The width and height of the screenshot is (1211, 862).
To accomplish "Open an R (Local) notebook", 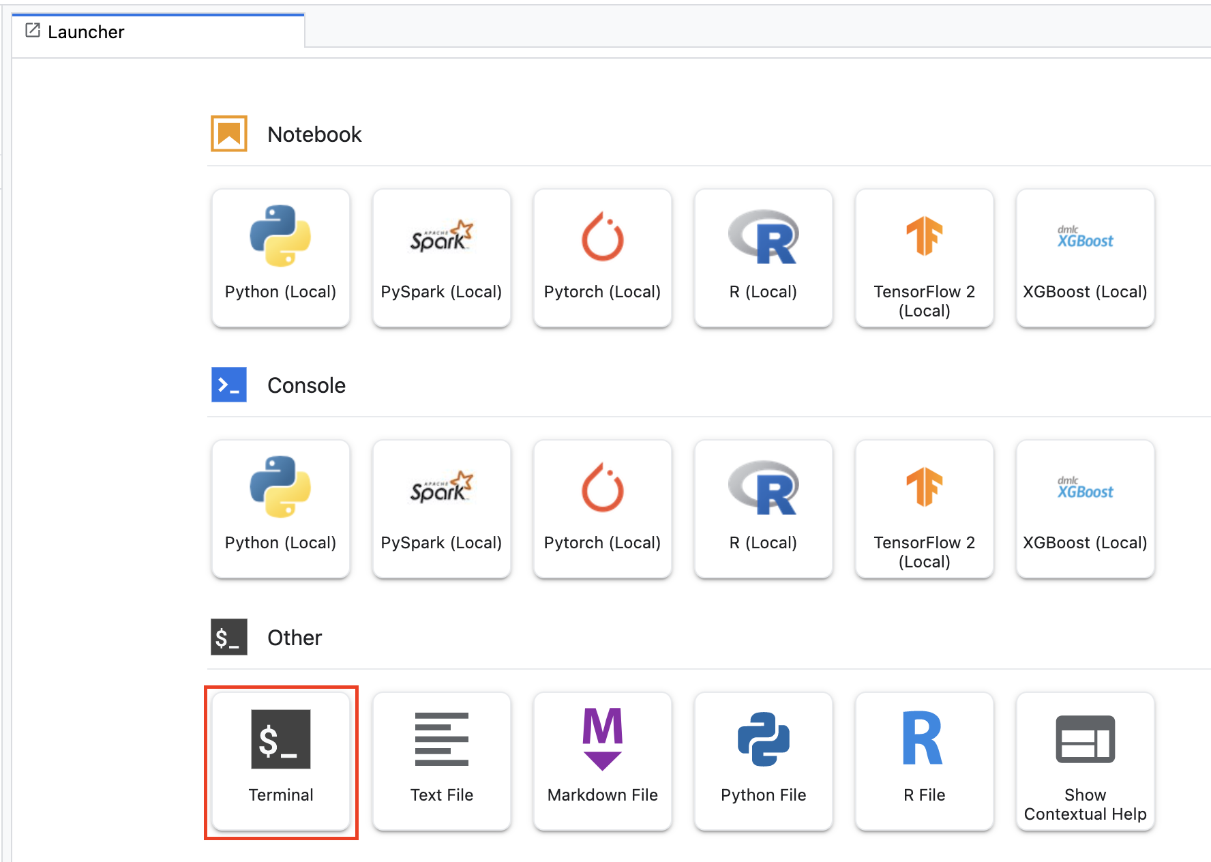I will point(763,258).
